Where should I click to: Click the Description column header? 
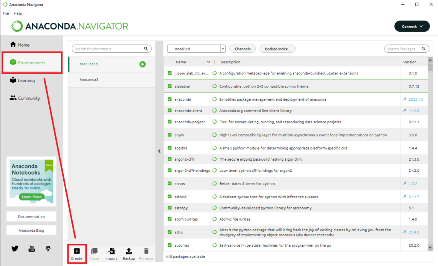click(x=230, y=62)
